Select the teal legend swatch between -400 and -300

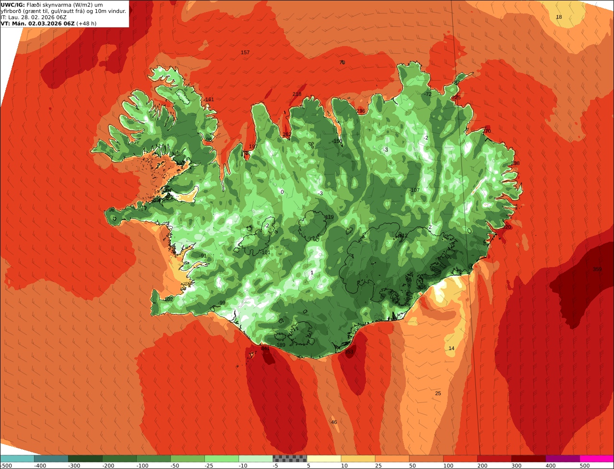(51, 458)
